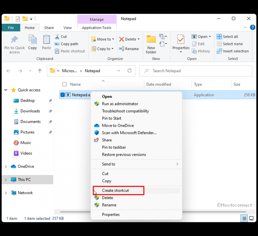Expand the OneDrive tree node
Image resolution: width=258 pixels, height=236 pixels.
click(x=6, y=167)
